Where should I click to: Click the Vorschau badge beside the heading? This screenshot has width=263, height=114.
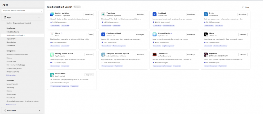[x=77, y=7]
